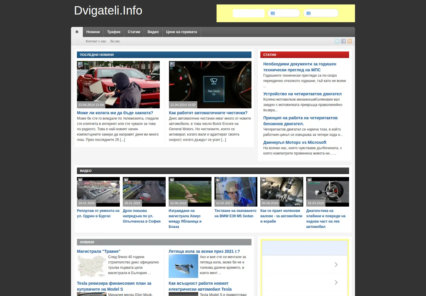Switch to the Статии menu tab
426x296 pixels.
click(134, 32)
